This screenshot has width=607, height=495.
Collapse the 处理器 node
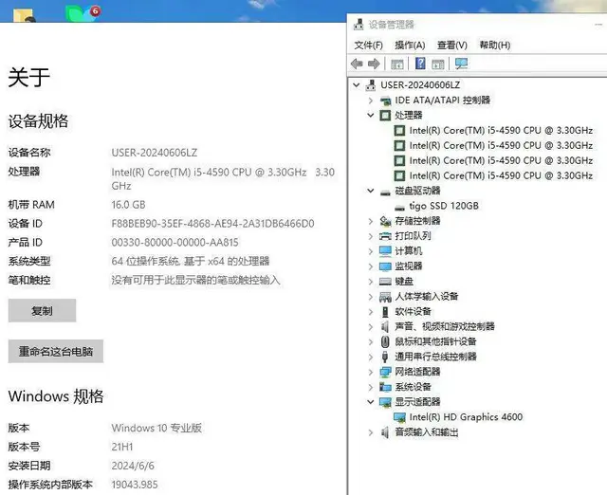[371, 115]
